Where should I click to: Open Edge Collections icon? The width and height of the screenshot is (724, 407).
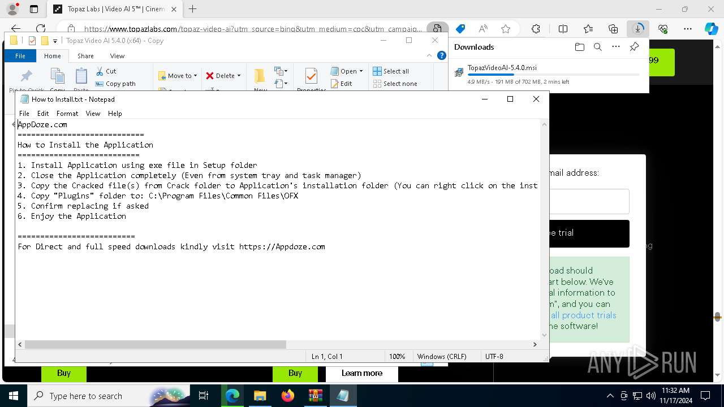click(x=613, y=29)
